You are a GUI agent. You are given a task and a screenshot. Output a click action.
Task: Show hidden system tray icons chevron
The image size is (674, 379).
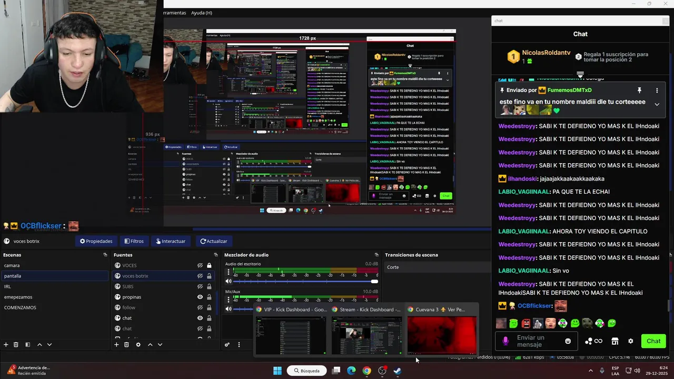coord(590,371)
